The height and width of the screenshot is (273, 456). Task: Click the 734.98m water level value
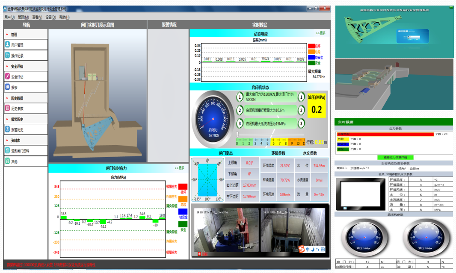coord(319,165)
